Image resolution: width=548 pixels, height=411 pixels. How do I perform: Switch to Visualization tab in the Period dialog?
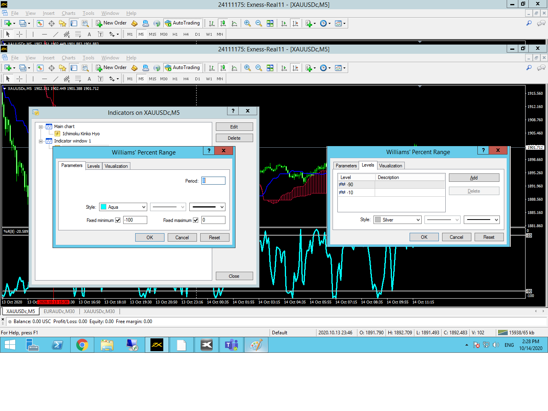[116, 166]
